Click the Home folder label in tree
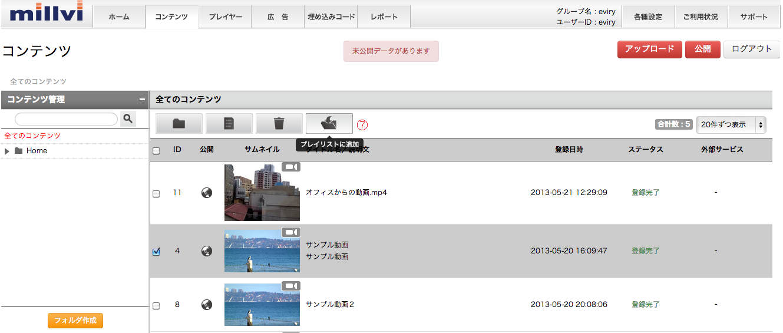The height and width of the screenshot is (333, 783). [x=37, y=151]
